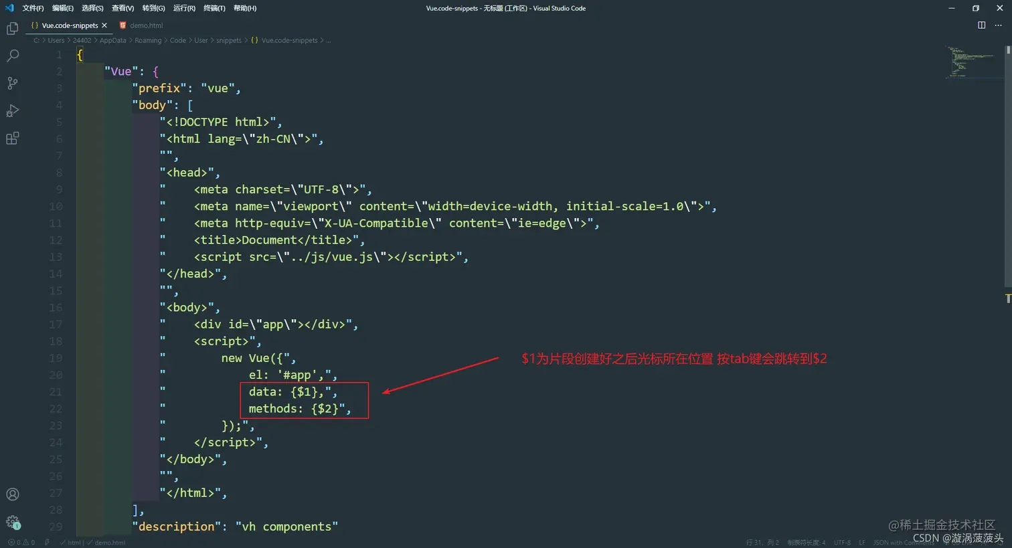Click the VS Code logo icon
1012x548 pixels.
point(9,8)
